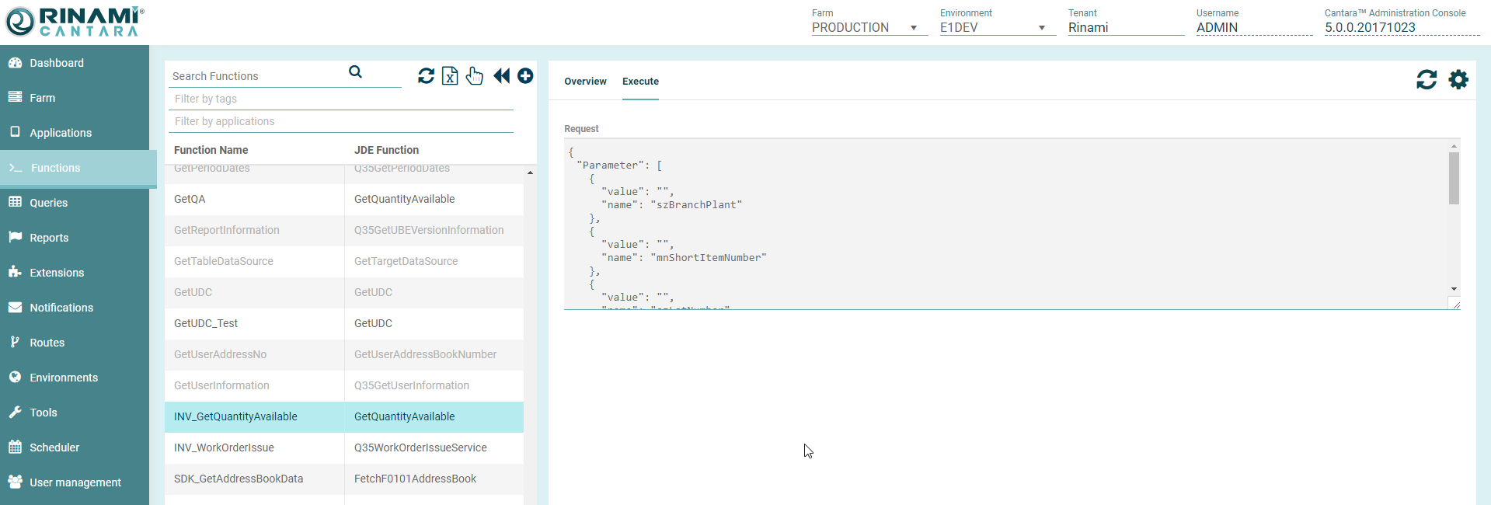Click the search magnifier in Search Functions
1491x505 pixels.
point(355,72)
